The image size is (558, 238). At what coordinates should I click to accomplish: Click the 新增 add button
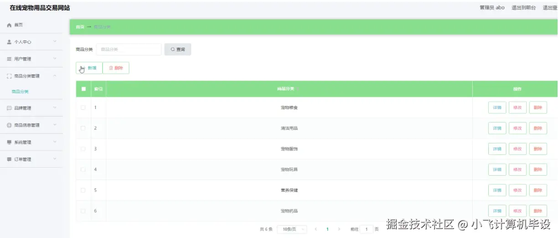pyautogui.click(x=89, y=68)
